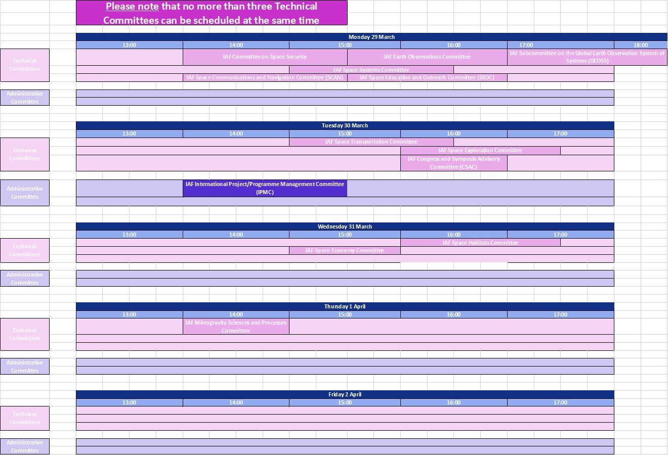Image resolution: width=668 pixels, height=455 pixels.
Task: Click the IAF Space Economy Committee block
Action: 345,250
